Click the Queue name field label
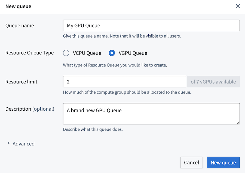 tap(20, 26)
